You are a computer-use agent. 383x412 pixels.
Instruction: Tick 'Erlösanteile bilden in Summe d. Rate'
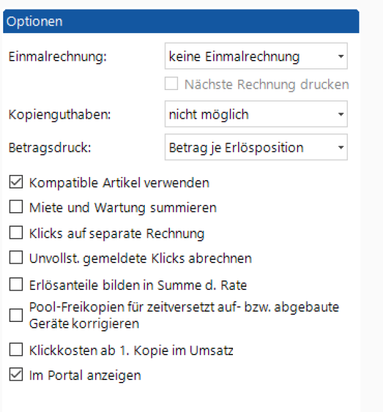point(16,284)
